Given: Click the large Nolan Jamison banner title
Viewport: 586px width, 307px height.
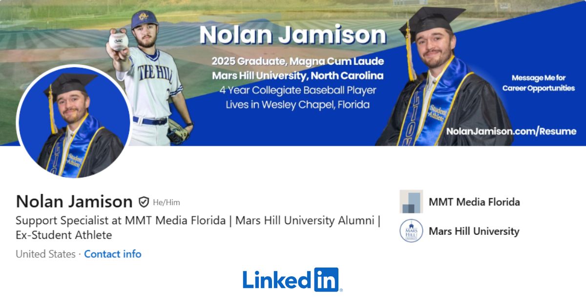Looking at the screenshot, I should click(x=293, y=35).
